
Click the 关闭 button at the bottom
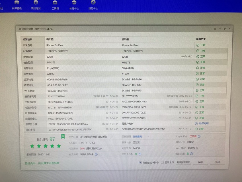point(217,162)
